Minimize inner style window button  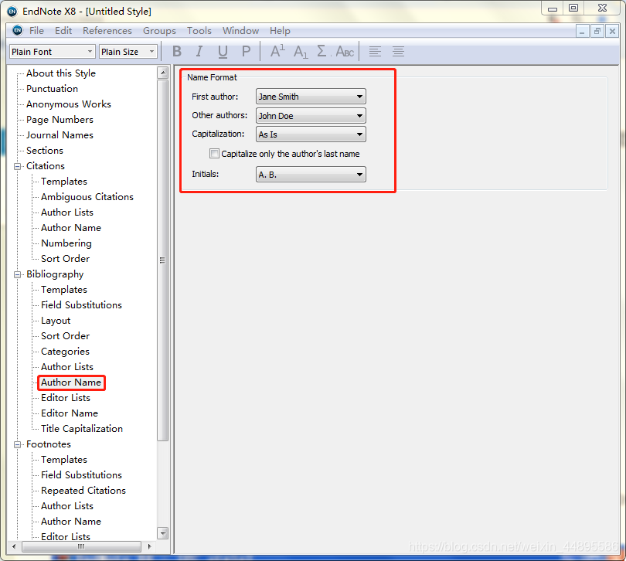point(583,31)
